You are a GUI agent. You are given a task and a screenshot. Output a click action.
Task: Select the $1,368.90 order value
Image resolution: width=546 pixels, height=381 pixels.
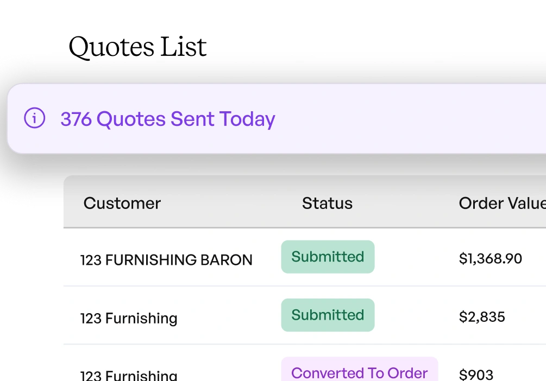(x=490, y=259)
